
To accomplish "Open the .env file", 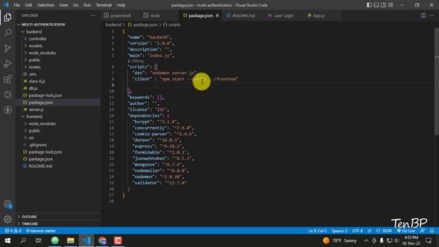I will pos(32,74).
